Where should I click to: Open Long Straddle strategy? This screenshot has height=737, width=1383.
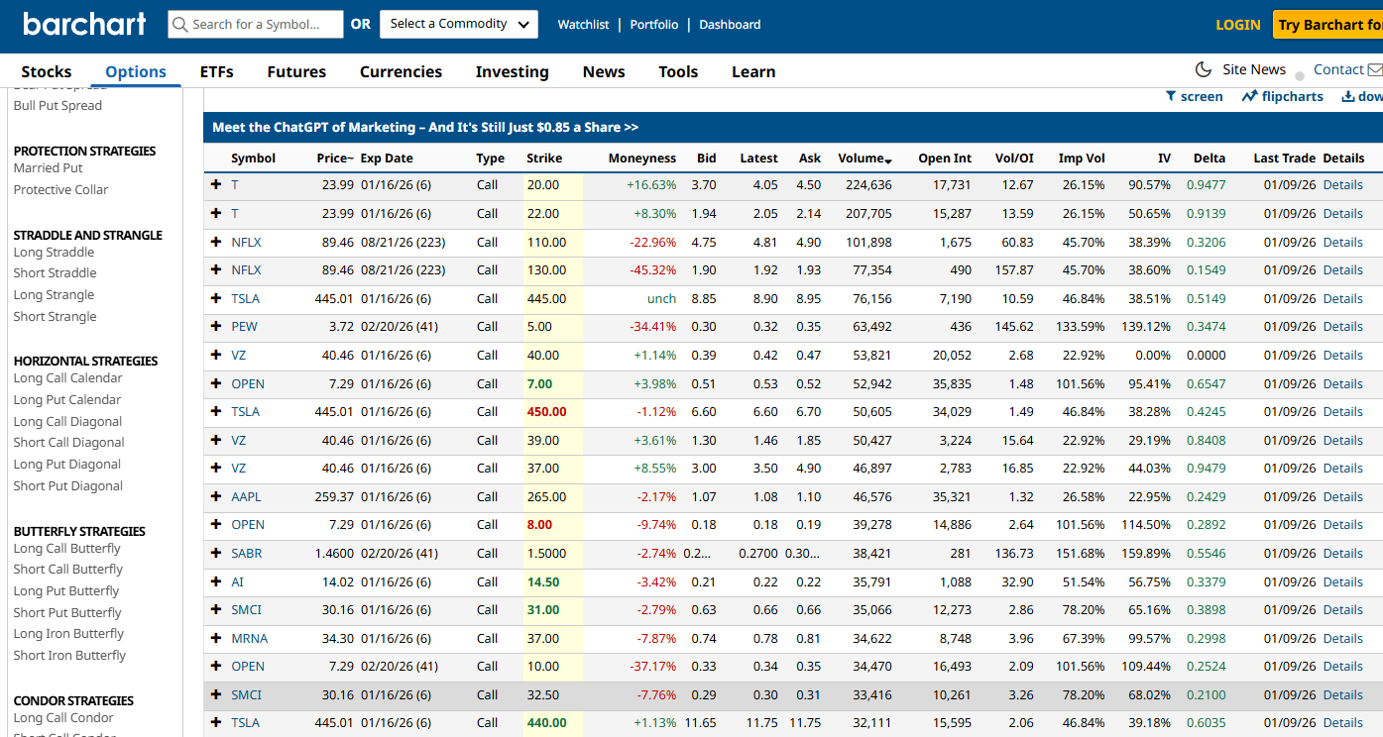pyautogui.click(x=54, y=252)
